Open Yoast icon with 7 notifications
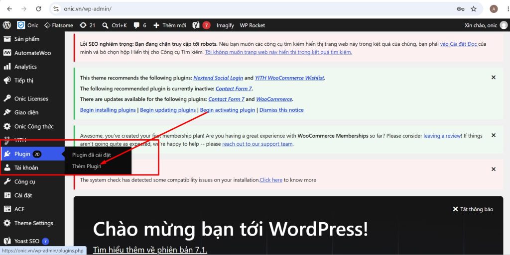 click(201, 25)
